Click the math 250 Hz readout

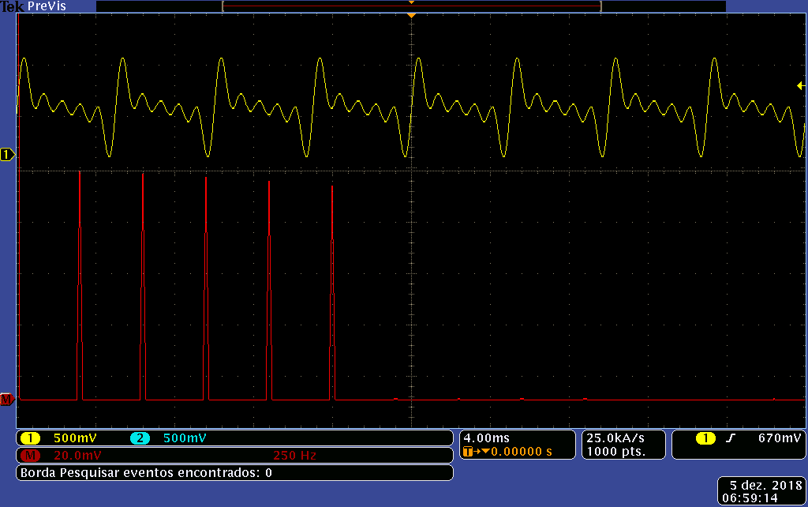[x=294, y=456]
